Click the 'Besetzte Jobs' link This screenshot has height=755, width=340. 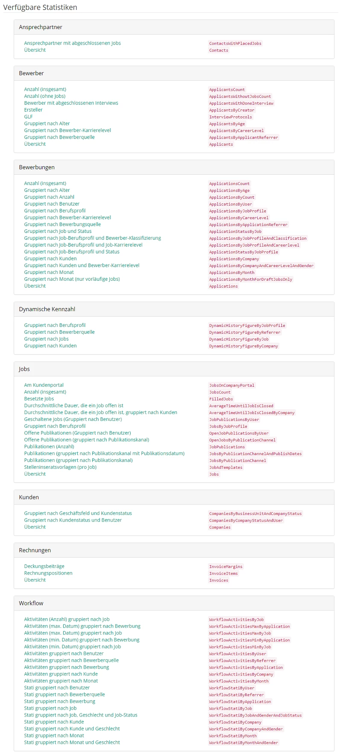[x=39, y=399]
